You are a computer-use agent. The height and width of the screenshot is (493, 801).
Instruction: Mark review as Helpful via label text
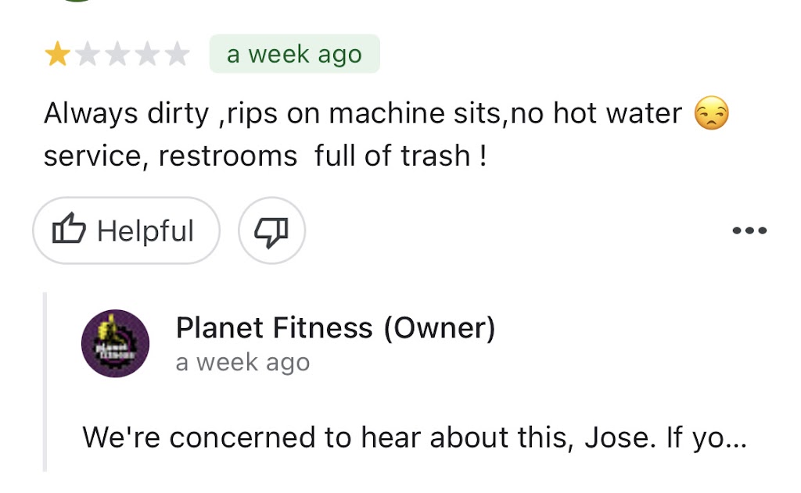145,231
